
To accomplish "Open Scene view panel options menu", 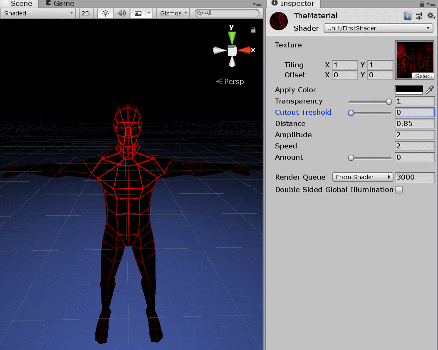I will click(257, 4).
